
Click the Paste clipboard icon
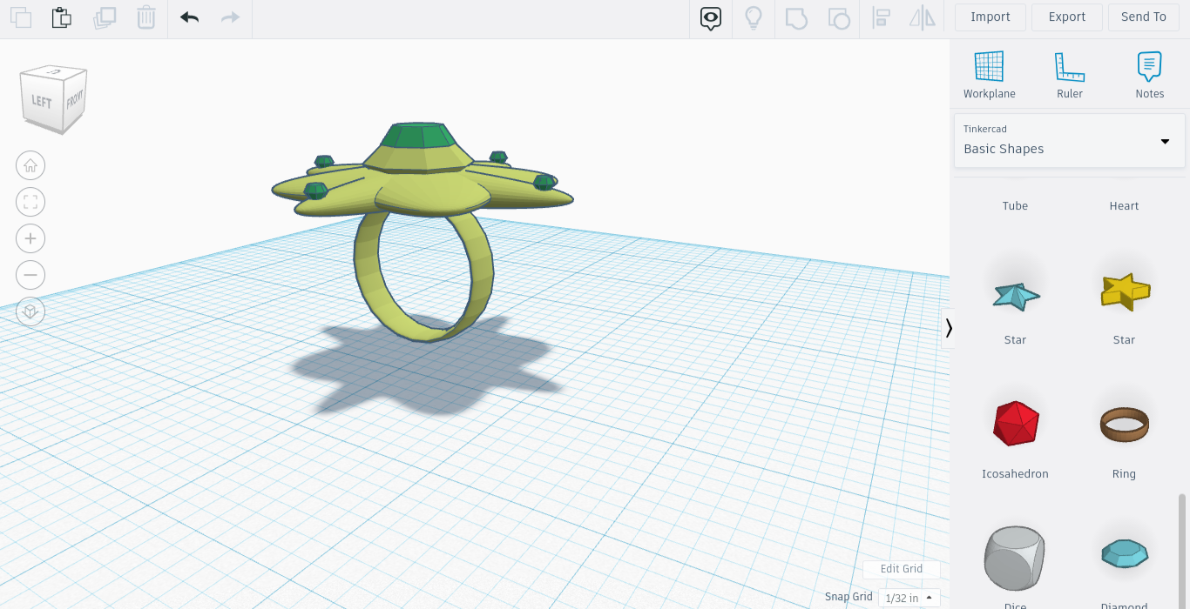point(61,17)
